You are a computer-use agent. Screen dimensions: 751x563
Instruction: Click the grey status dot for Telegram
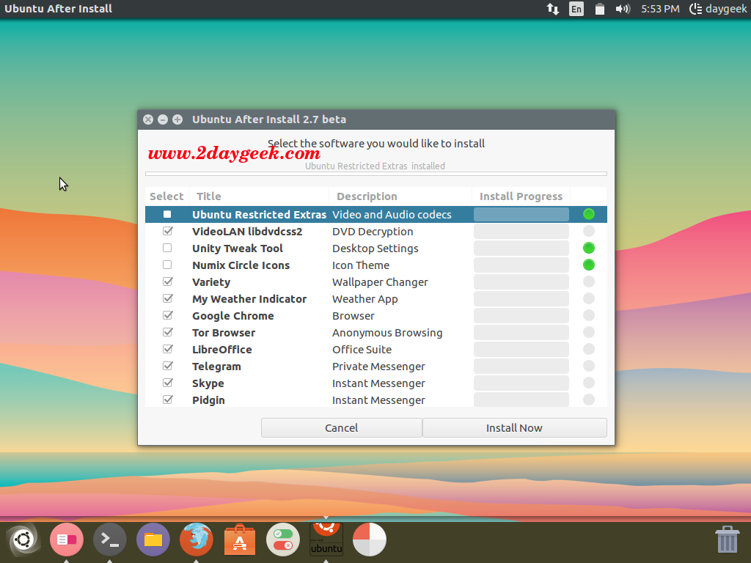click(x=589, y=366)
